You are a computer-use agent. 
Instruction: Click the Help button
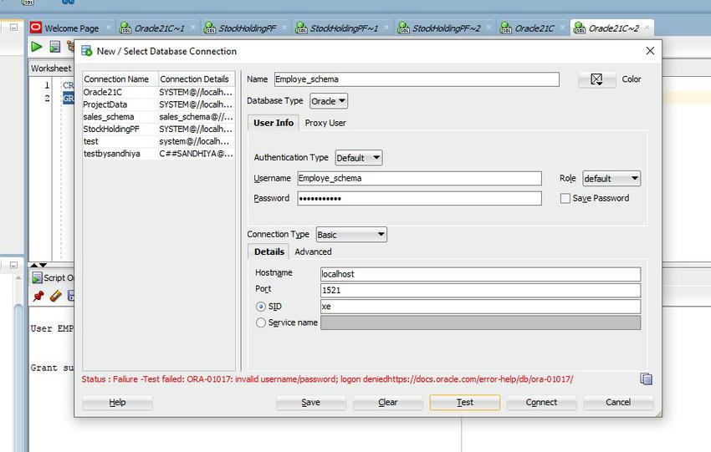click(x=117, y=402)
